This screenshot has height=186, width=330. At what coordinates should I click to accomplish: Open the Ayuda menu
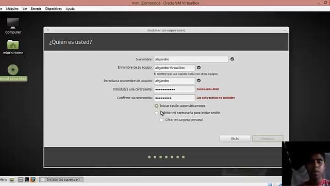pos(70,9)
